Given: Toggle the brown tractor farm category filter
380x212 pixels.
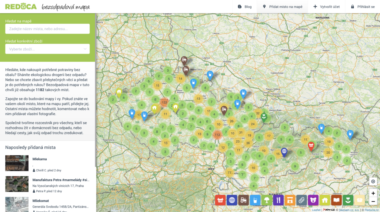Looking at the screenshot, I should (x=243, y=200).
